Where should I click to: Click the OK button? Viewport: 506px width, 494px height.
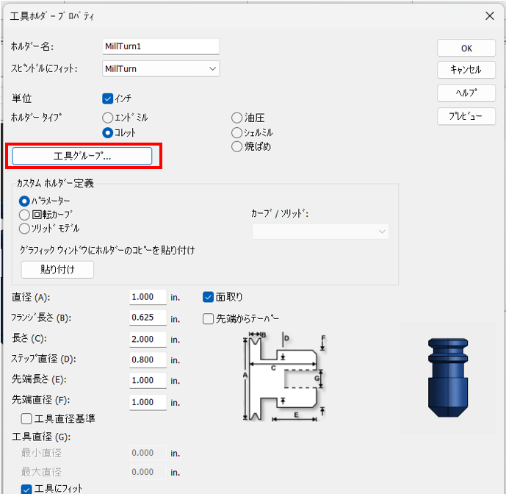466,48
